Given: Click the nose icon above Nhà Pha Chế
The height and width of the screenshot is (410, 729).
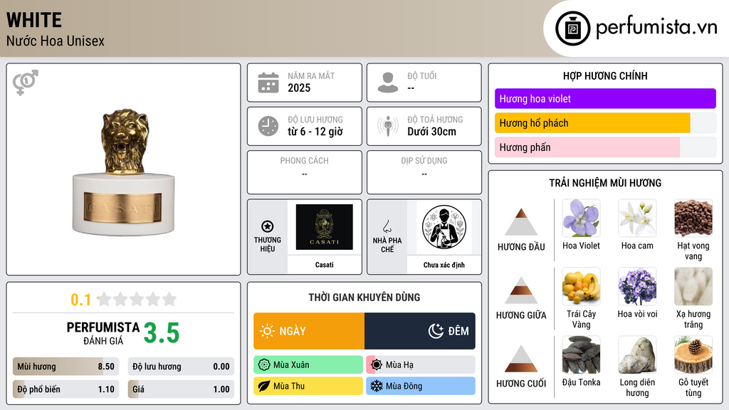Looking at the screenshot, I should click(x=387, y=226).
